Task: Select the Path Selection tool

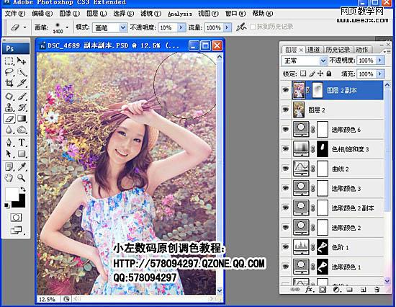Action: point(9,153)
